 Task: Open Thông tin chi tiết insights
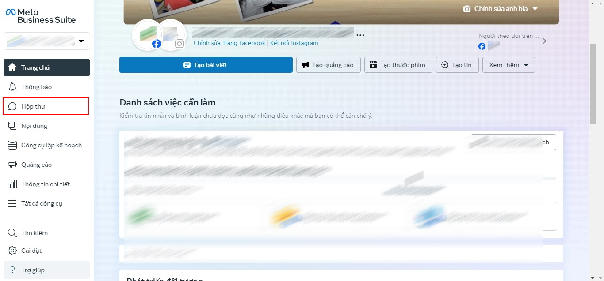[45, 184]
